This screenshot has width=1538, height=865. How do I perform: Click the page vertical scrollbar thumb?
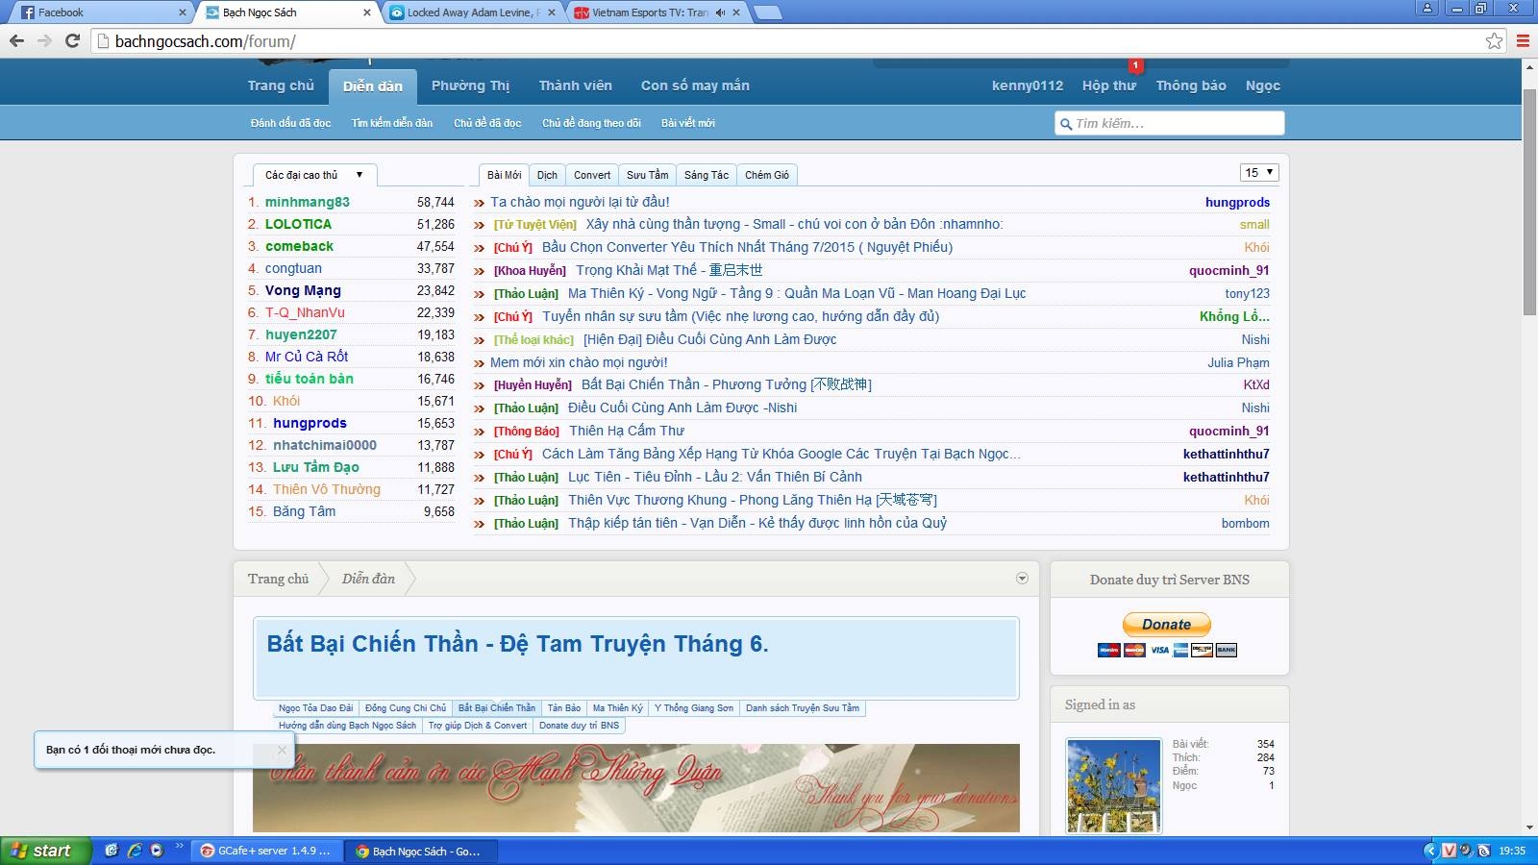point(1529,202)
